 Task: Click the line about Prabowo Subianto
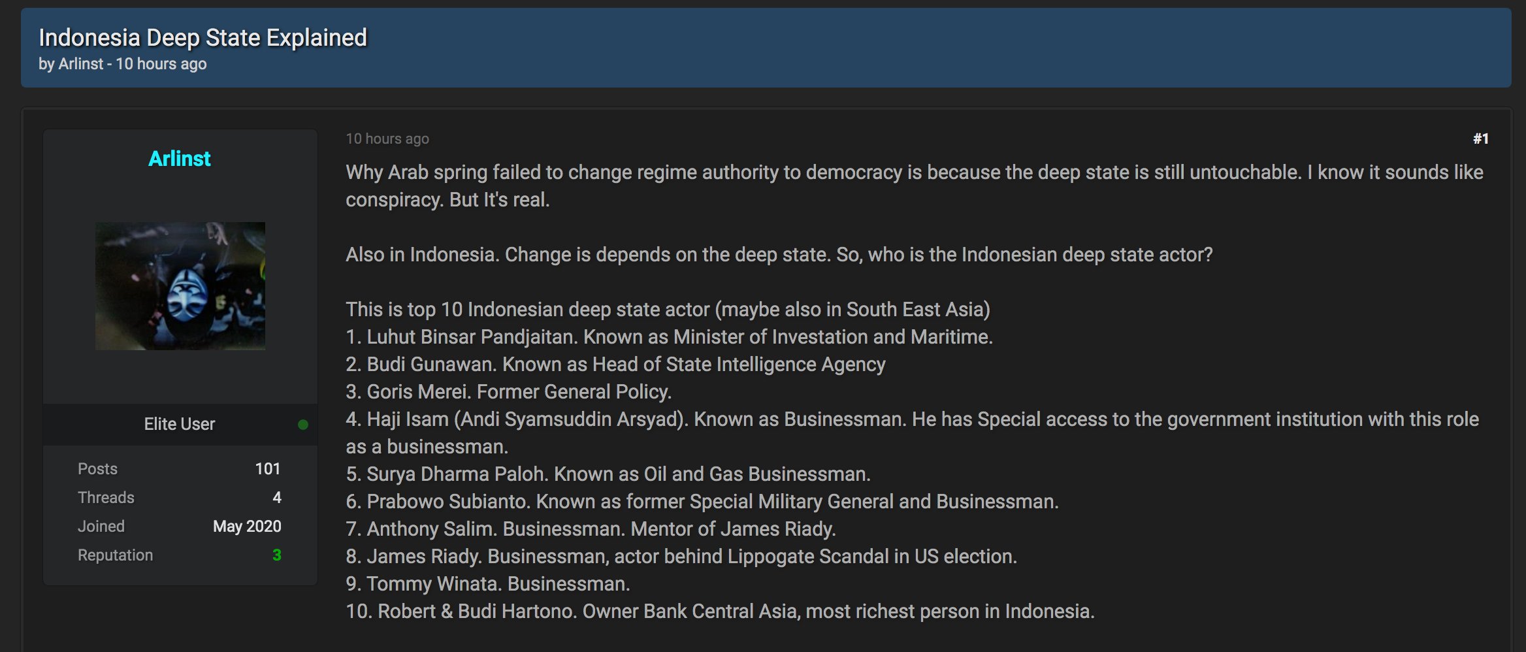(702, 502)
